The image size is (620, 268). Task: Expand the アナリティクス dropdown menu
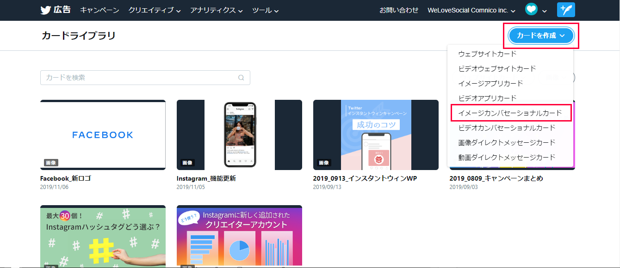pyautogui.click(x=217, y=10)
